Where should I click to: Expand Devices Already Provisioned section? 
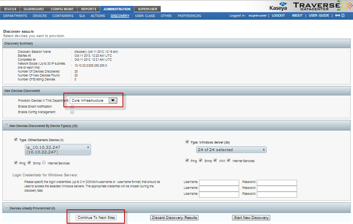point(6,208)
